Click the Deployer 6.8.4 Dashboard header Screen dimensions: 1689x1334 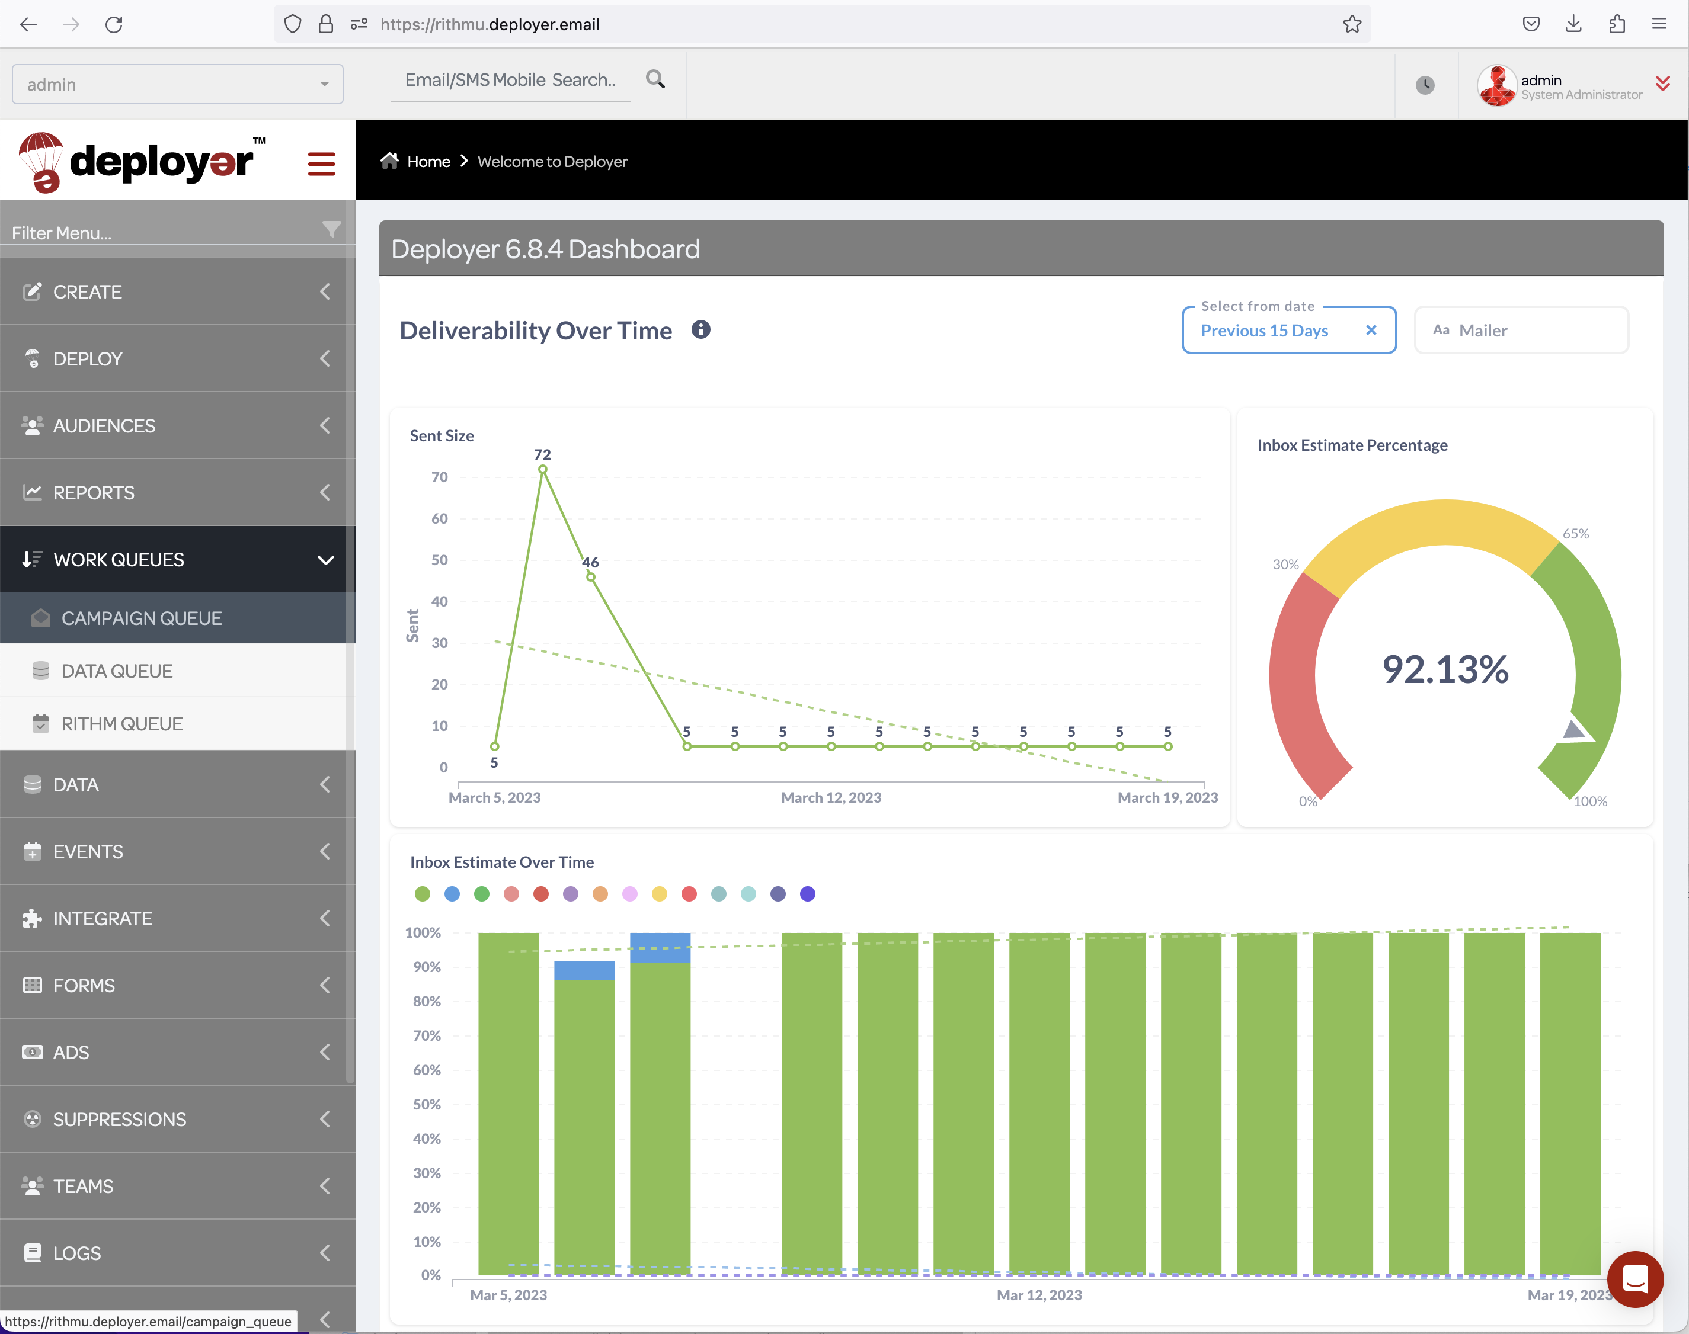click(x=1021, y=248)
